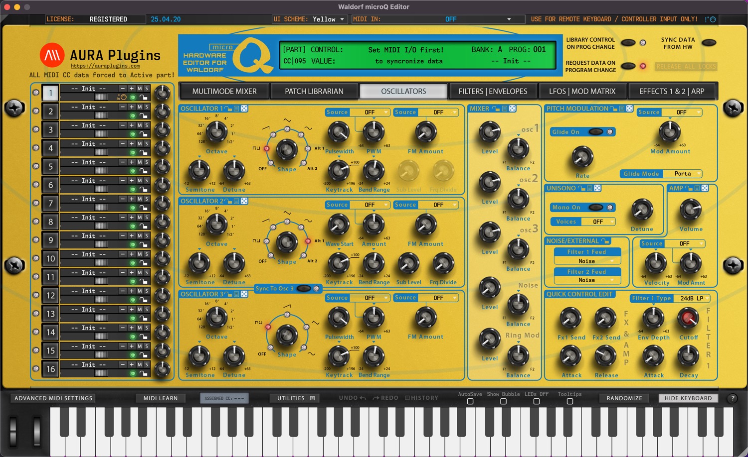Screen dimensions: 748x457
Task: Open the Oscillator 1 preset list icon
Action: pos(237,109)
